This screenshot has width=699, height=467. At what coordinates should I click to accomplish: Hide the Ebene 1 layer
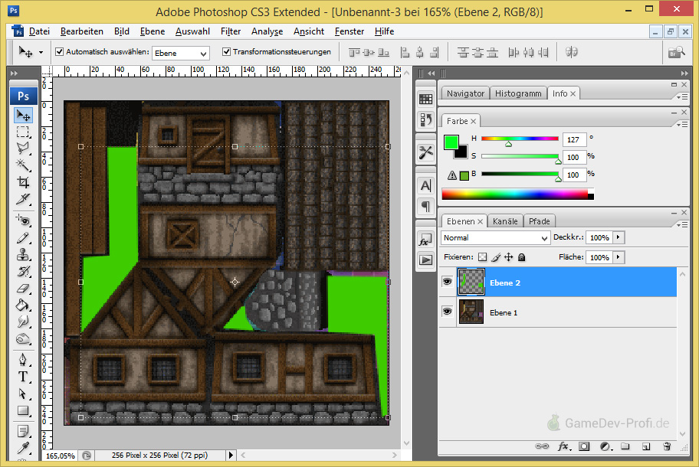click(447, 312)
